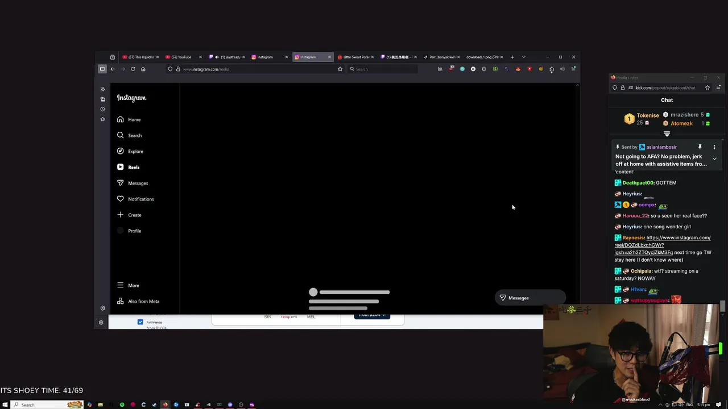728x409 pixels.
Task: Open File Explorer from the taskbar
Action: (x=100, y=404)
